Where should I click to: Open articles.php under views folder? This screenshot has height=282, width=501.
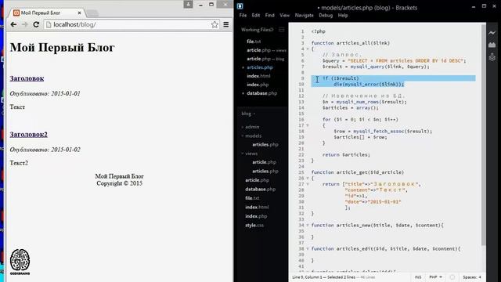[x=265, y=171]
